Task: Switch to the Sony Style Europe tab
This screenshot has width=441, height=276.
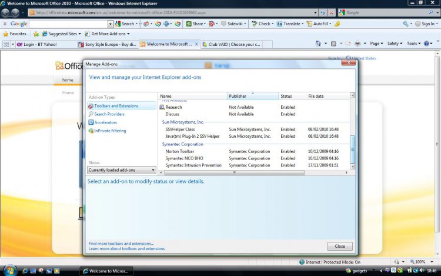Action: pos(108,44)
